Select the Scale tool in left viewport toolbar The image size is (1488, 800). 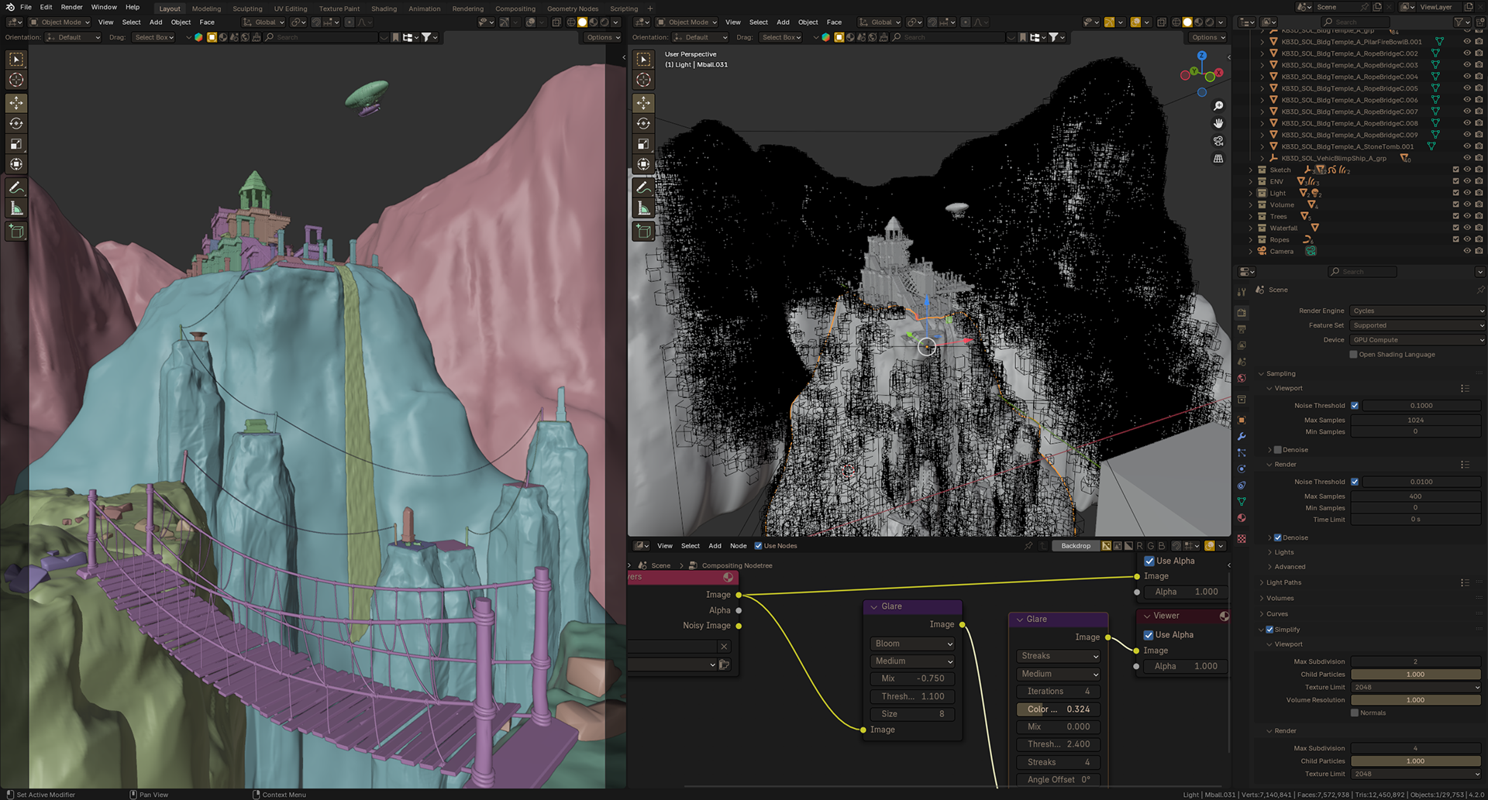[16, 144]
